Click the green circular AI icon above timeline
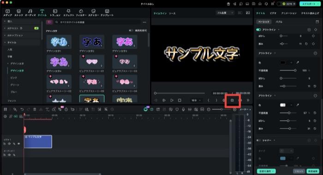Viewport: 323px width, 175px height. (146, 110)
